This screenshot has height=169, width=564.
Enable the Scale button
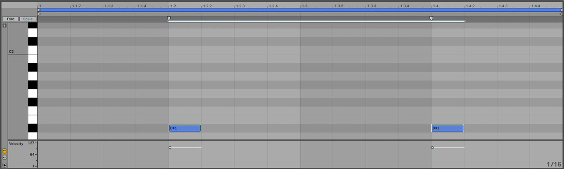pyautogui.click(x=28, y=19)
